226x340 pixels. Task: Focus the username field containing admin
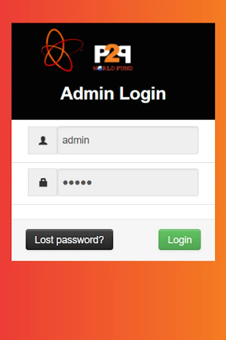click(128, 140)
